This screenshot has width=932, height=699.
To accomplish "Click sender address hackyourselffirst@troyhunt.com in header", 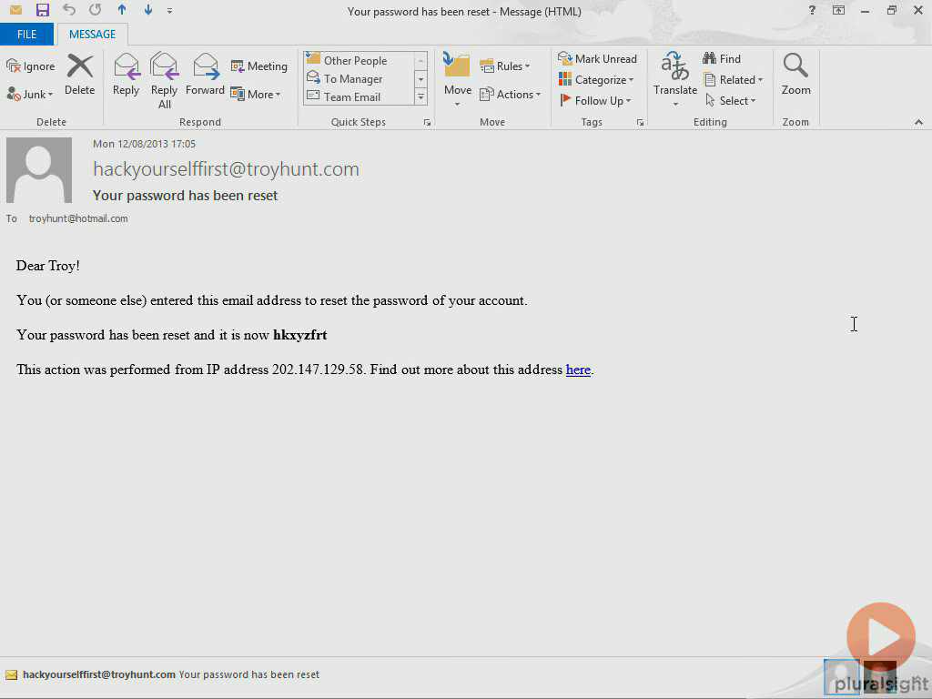I will tap(226, 169).
